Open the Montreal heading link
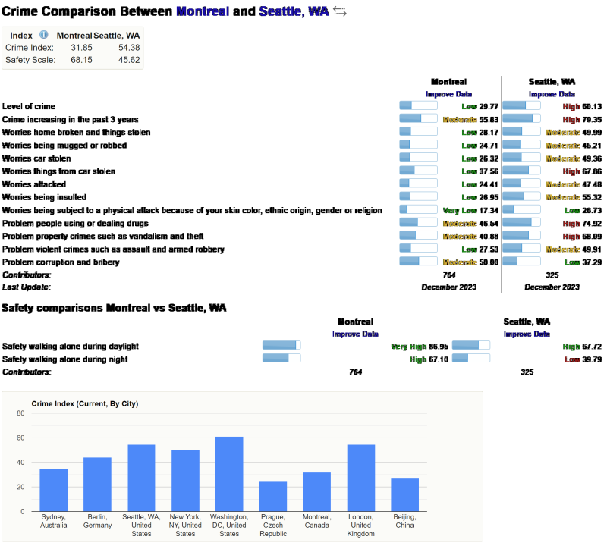Screen dimensions: 607x546 (x=202, y=11)
